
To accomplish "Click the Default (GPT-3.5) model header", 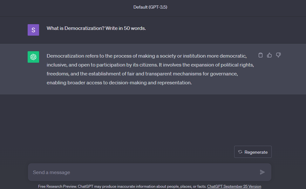I will (150, 7).
